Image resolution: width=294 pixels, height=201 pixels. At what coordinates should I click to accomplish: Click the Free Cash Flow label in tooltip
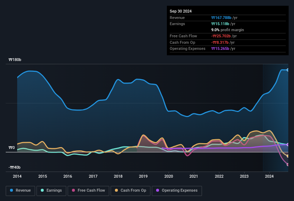coord(183,36)
